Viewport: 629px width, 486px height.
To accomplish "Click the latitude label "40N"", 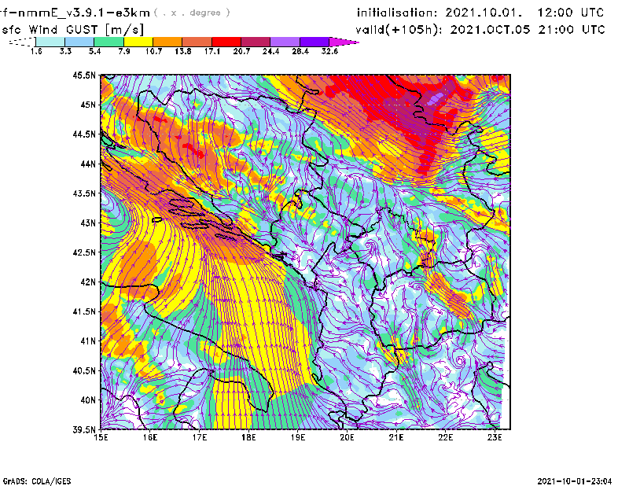I will tap(88, 400).
